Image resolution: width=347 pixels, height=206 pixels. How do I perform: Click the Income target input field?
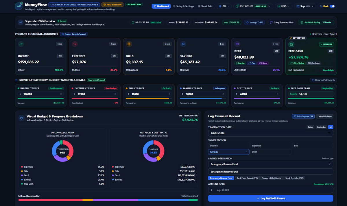(41, 94)
